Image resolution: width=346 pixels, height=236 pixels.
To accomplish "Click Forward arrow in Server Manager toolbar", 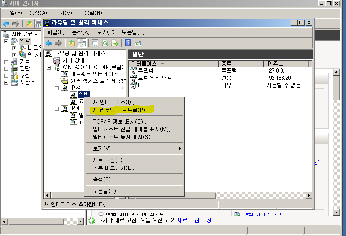I will pyautogui.click(x=15, y=24).
